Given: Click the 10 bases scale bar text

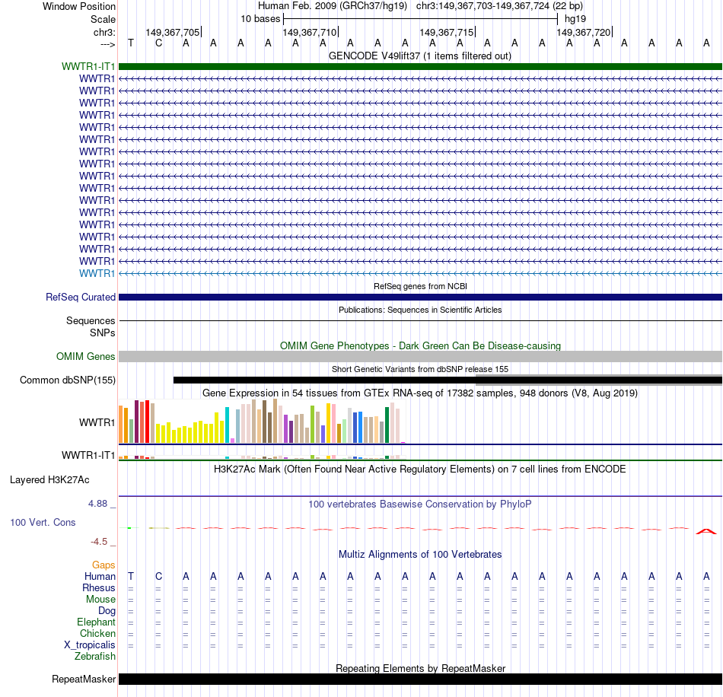Looking at the screenshot, I should coord(260,19).
